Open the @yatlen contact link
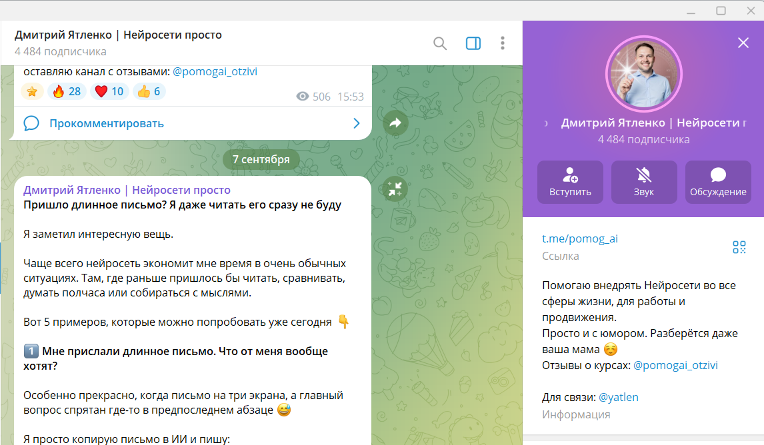Screen dimensions: 764x445 point(618,397)
